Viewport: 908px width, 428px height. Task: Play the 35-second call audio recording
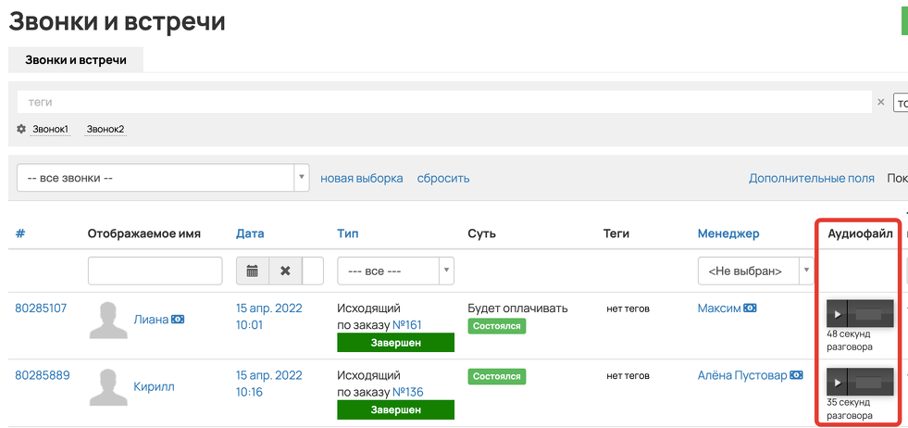point(838,382)
